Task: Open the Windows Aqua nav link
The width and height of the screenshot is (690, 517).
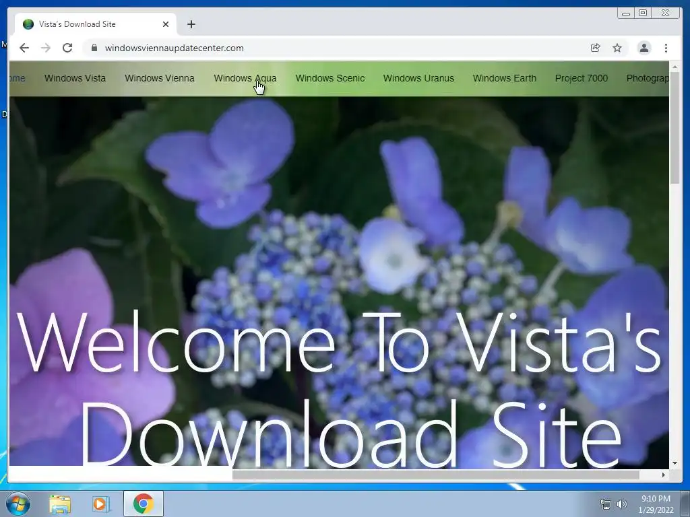Action: click(245, 78)
